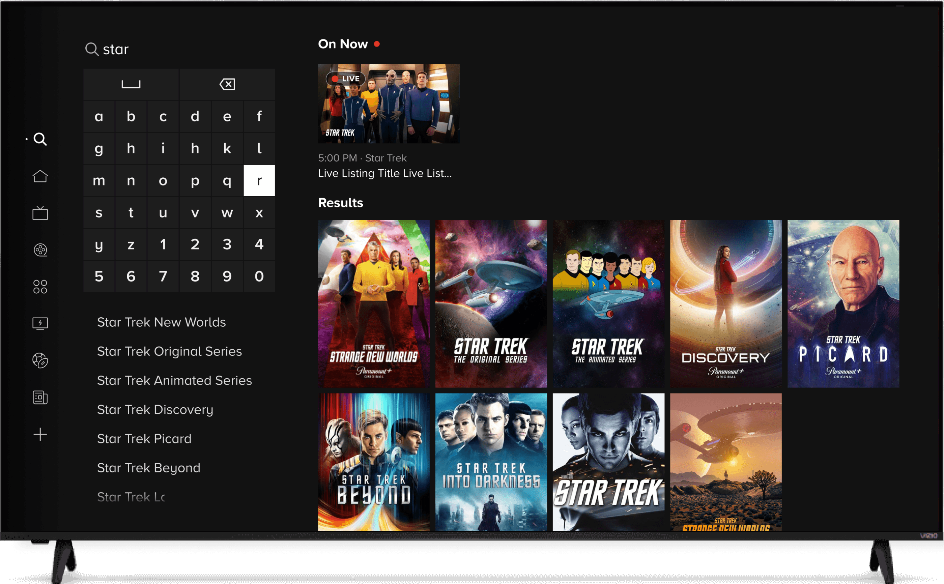The width and height of the screenshot is (944, 584).
Task: Select the 'Star Trek Beyond' suggestion
Action: click(x=149, y=468)
